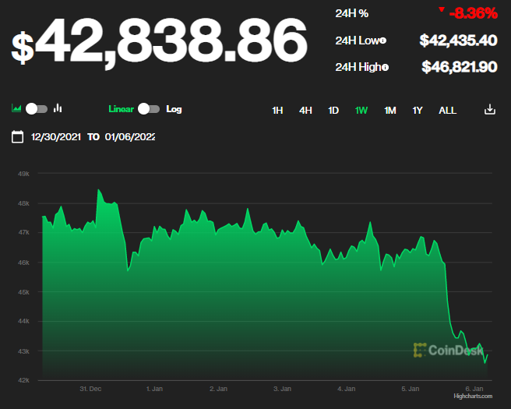This screenshot has width=511, height=409.
Task: Click the area chart icon
Action: click(x=16, y=109)
